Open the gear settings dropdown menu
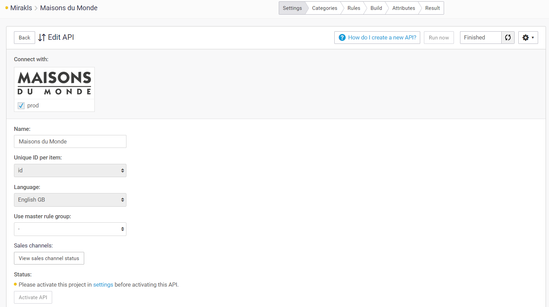This screenshot has width=549, height=307. point(528,37)
